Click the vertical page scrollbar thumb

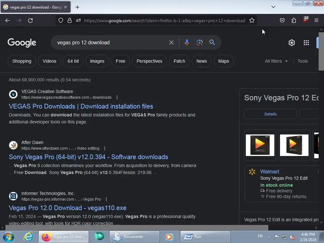pos(321,51)
